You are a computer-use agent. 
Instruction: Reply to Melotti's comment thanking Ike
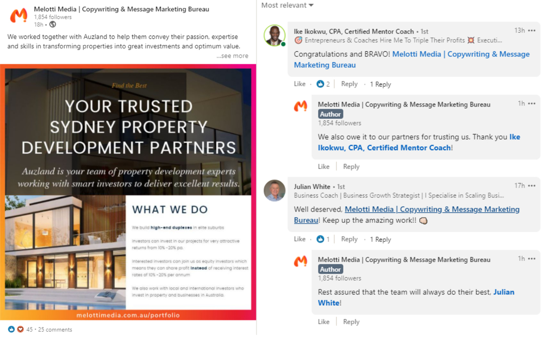point(351,167)
